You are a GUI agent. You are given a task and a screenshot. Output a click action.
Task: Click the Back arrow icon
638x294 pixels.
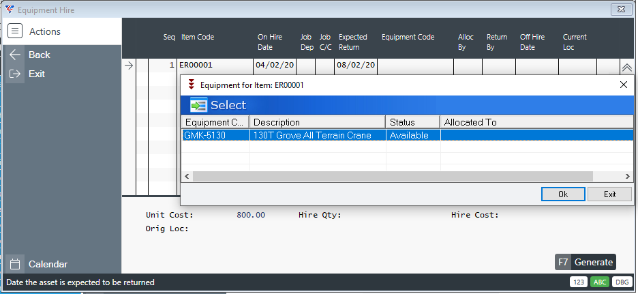click(x=15, y=55)
